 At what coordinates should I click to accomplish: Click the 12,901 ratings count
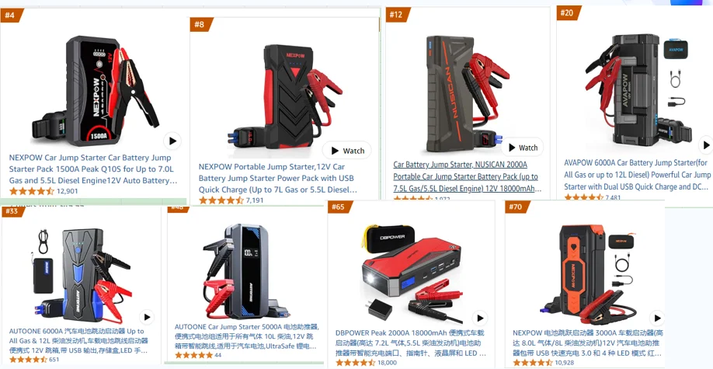point(68,191)
